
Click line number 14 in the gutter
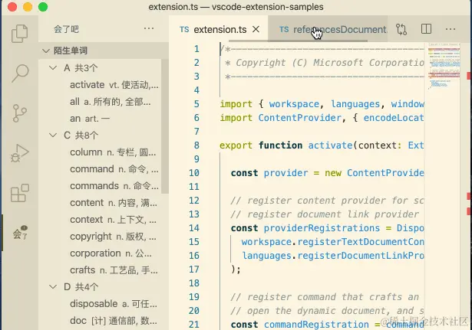click(x=194, y=228)
